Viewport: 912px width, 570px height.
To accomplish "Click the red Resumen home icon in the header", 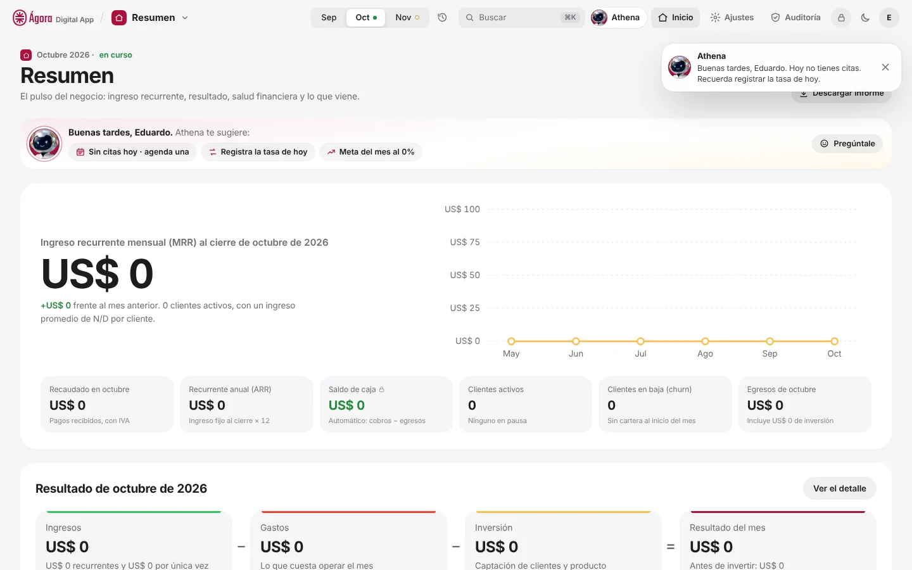I will click(119, 18).
